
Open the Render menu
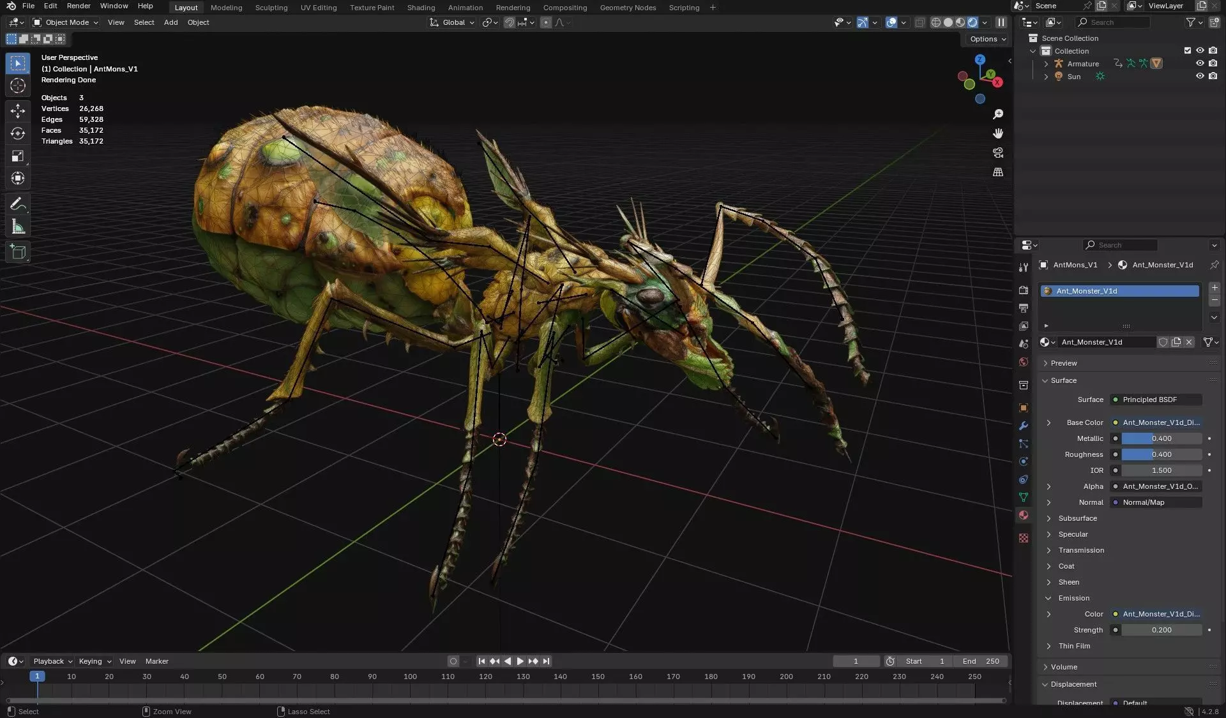(x=79, y=6)
